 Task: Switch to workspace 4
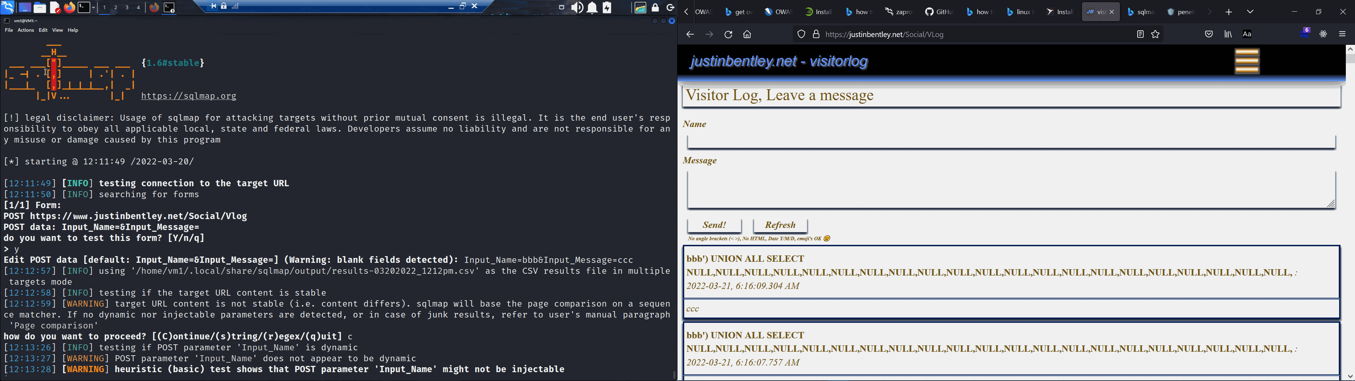[138, 8]
